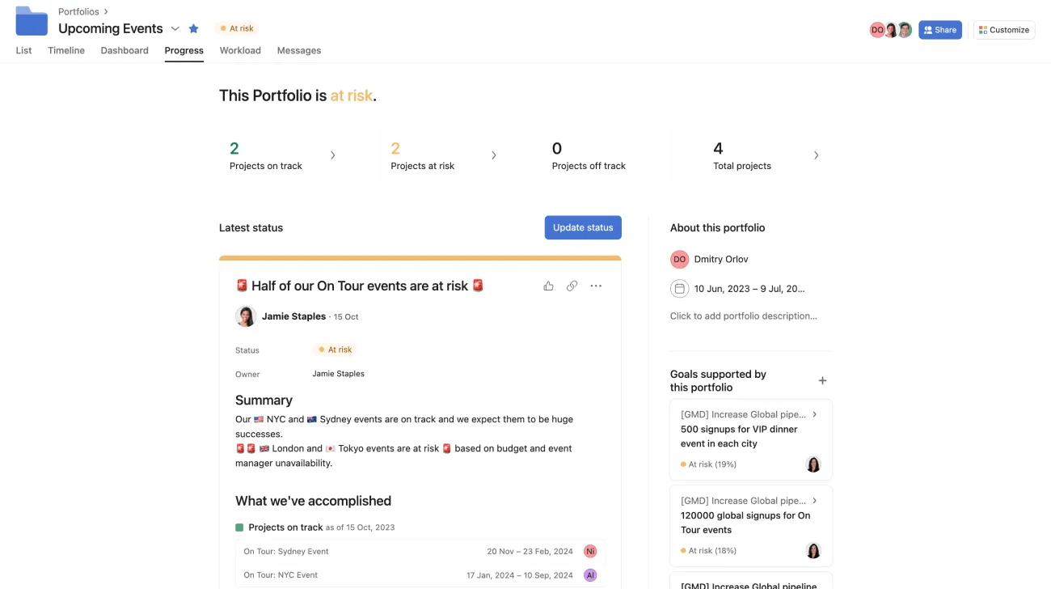Viewport: 1051px width, 589px height.
Task: Open the status update overflow menu
Action: coord(596,286)
